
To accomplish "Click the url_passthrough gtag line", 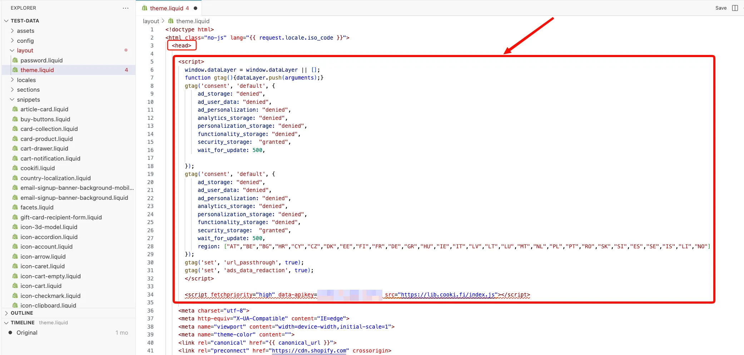I will point(244,263).
